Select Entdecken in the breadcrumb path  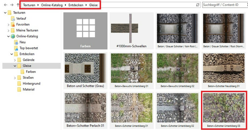(76, 5)
